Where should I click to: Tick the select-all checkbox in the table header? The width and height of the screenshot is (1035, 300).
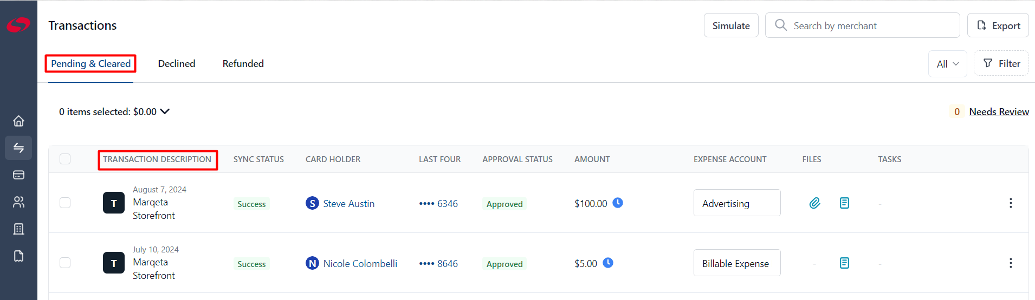pos(65,159)
